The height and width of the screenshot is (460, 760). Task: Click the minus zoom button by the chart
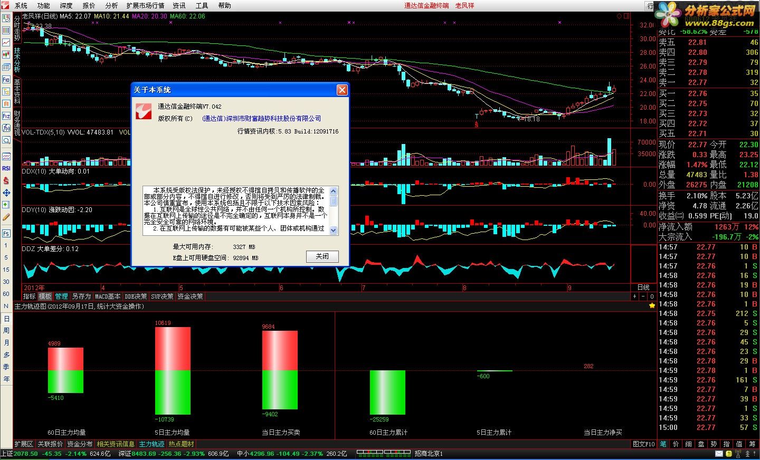(x=643, y=296)
